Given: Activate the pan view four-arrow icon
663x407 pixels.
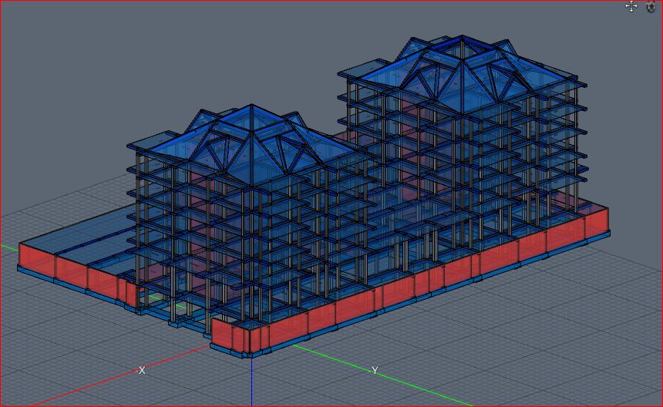Looking at the screenshot, I should 631,6.
